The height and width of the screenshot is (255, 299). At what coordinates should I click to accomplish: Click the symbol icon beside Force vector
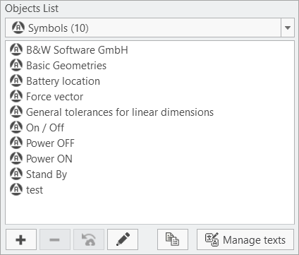[x=16, y=96]
